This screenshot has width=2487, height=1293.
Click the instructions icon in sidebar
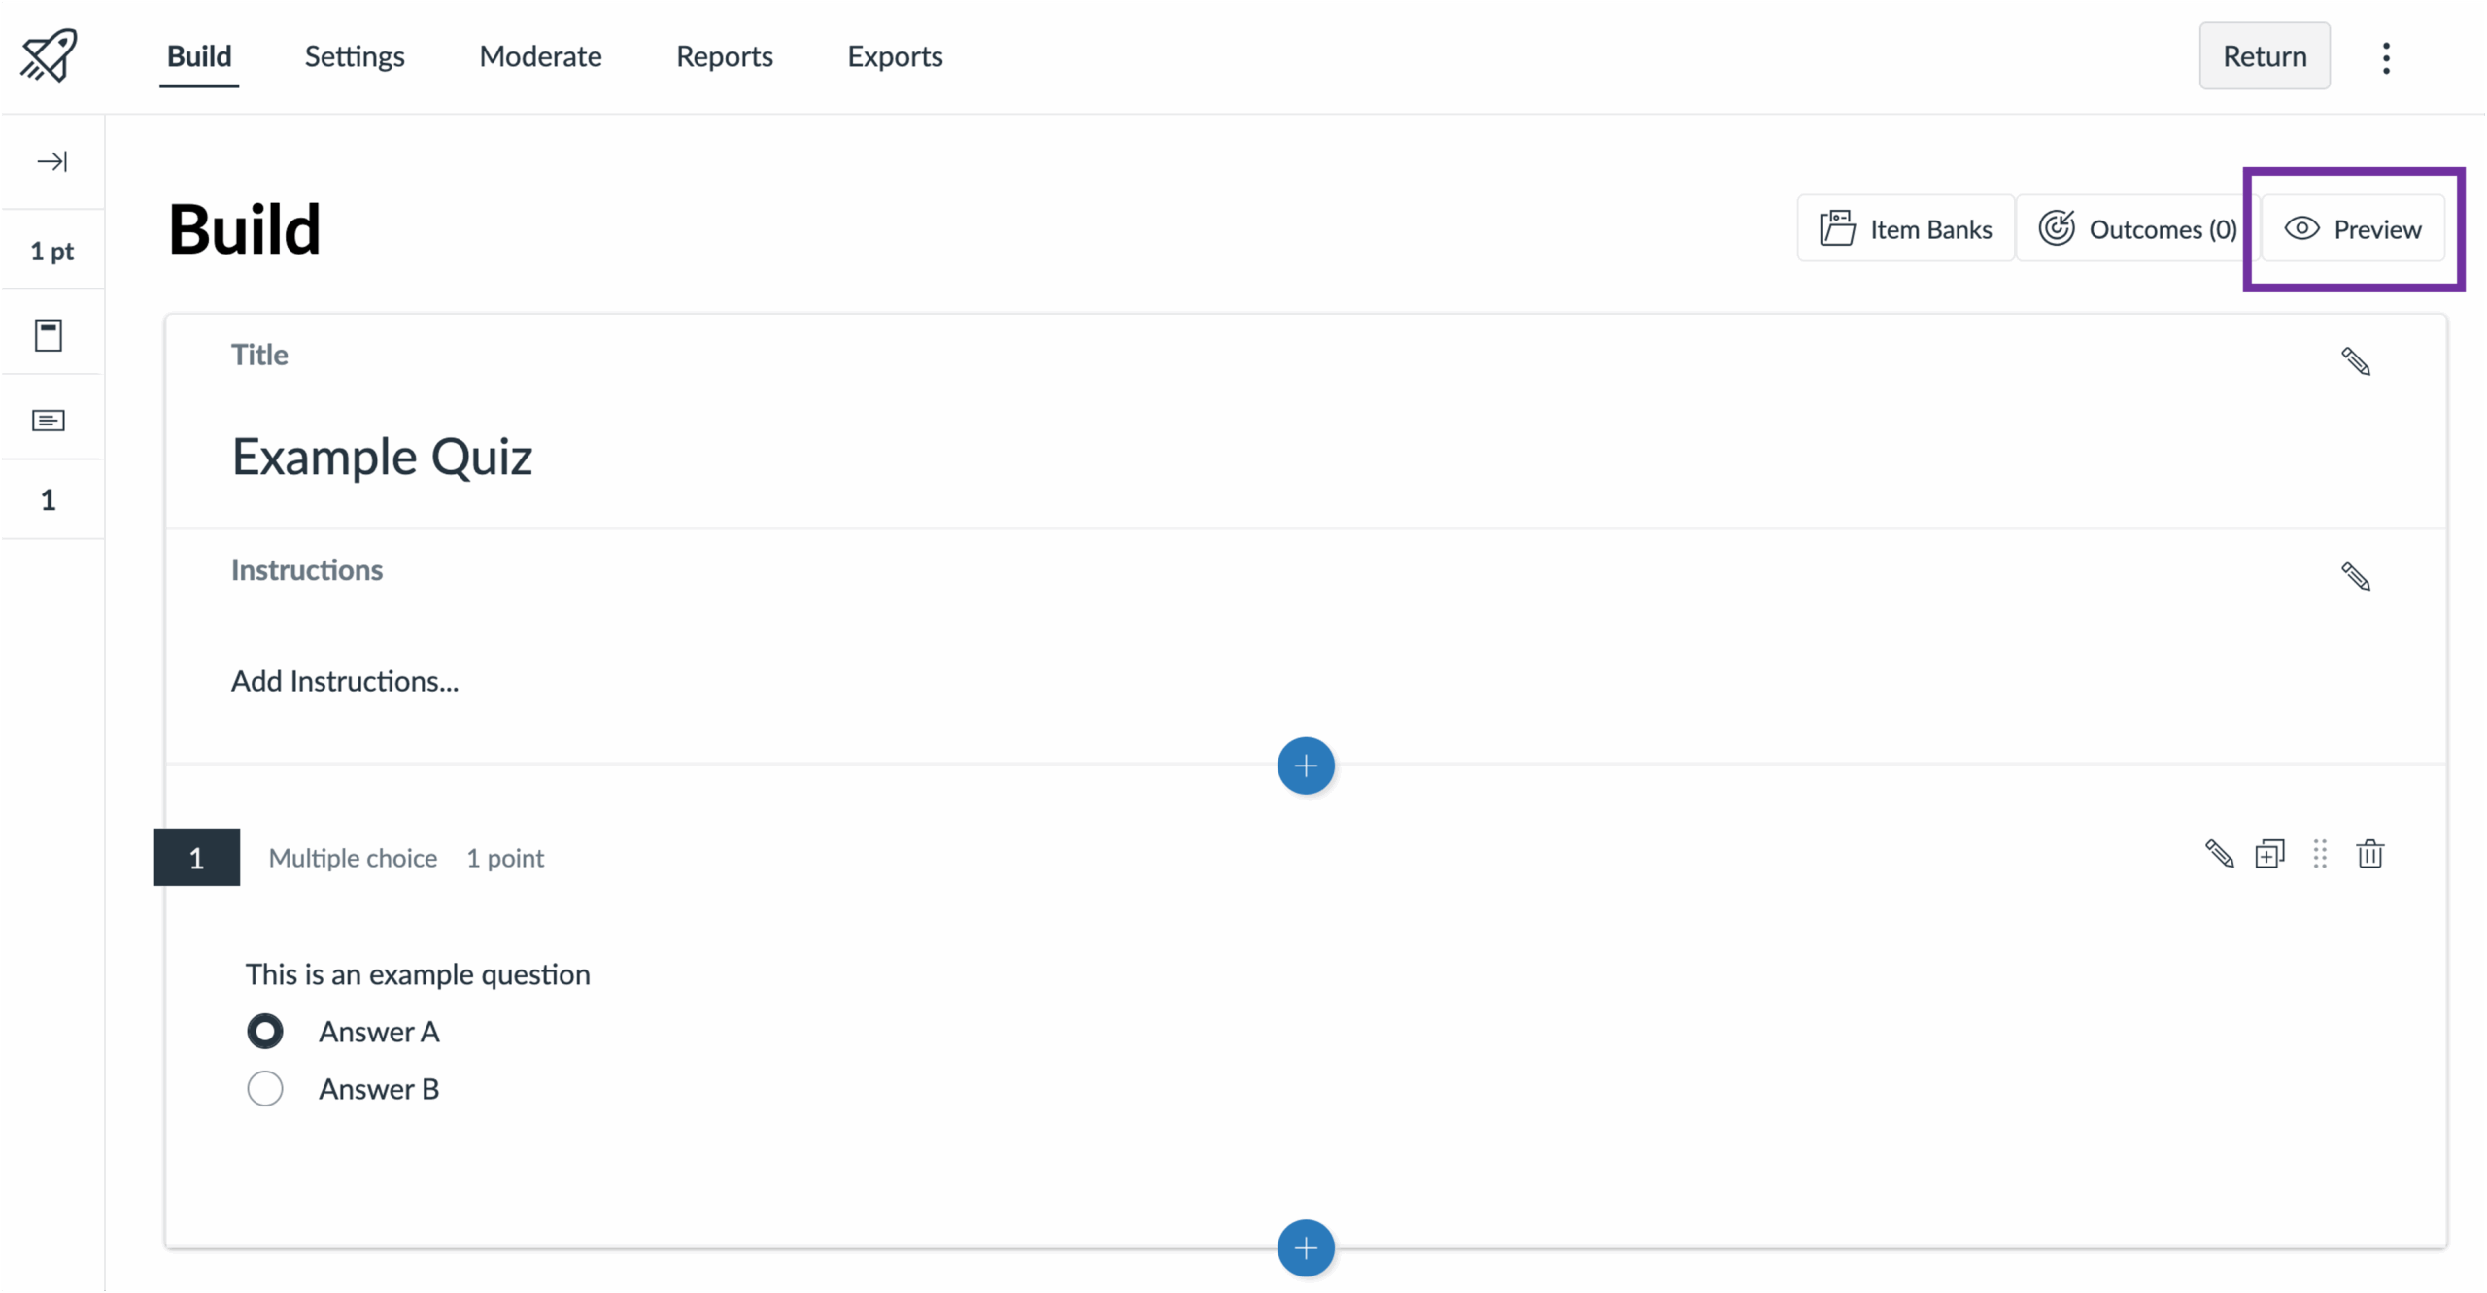point(49,421)
